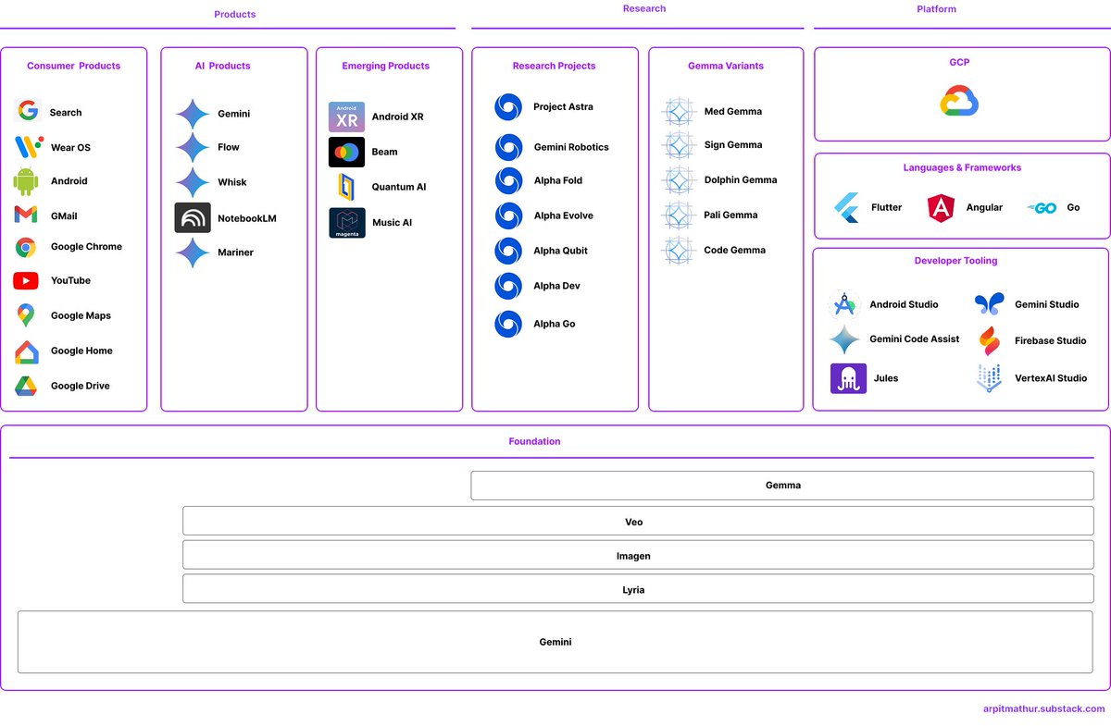
Task: Click the large Gemini foundation bar
Action: [x=555, y=642]
